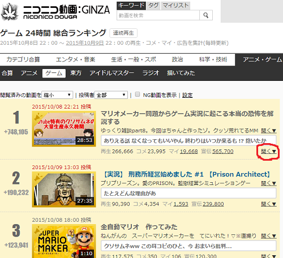283x258 pixels.
Task: Open the Prison Architect video thumbnail
Action: click(64, 190)
